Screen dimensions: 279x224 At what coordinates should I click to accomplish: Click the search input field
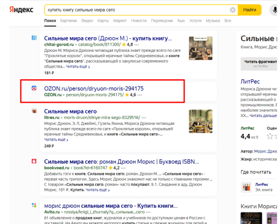137,10
